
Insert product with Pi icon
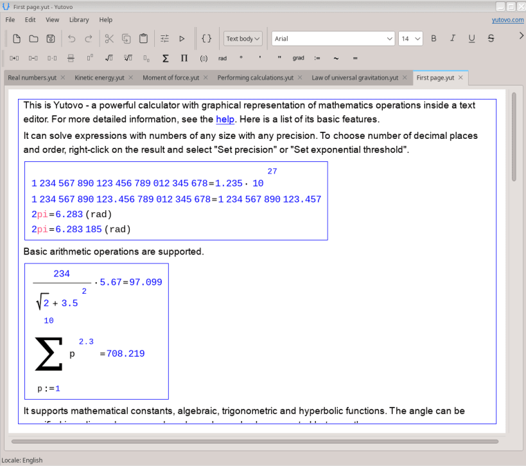(x=184, y=58)
